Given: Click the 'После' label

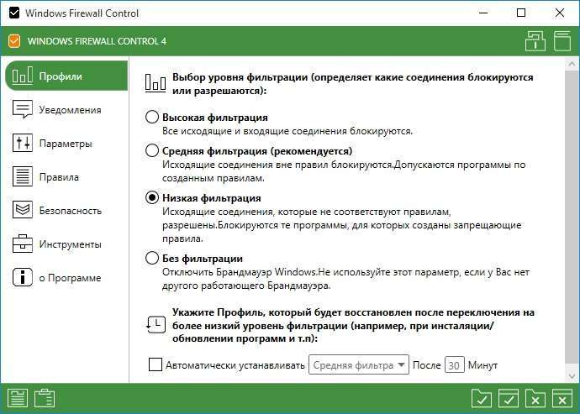Looking at the screenshot, I should point(426,365).
